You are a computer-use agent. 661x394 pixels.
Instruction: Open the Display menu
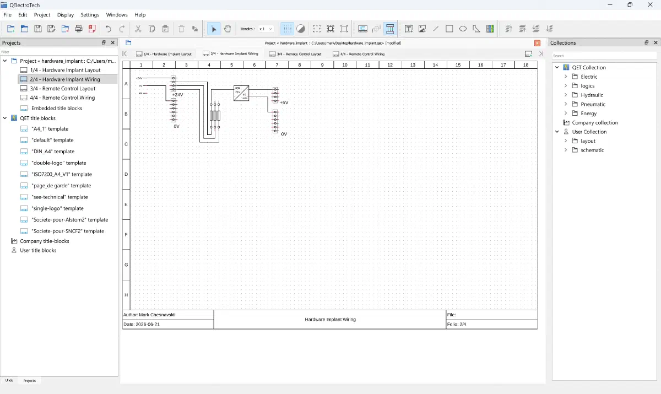66,15
